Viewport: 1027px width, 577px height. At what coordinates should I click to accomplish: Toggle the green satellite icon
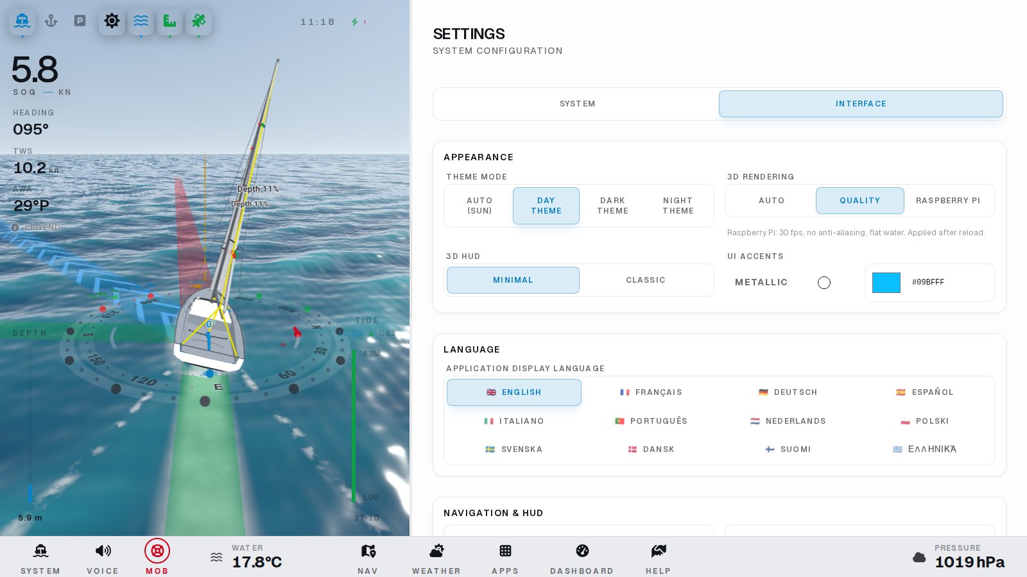coord(198,21)
